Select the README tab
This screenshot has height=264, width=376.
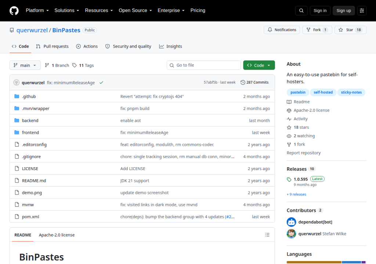(x=23, y=235)
